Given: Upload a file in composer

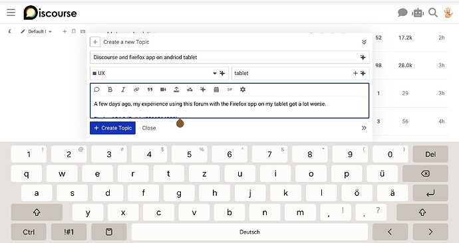Looking at the screenshot, I should (x=176, y=90).
